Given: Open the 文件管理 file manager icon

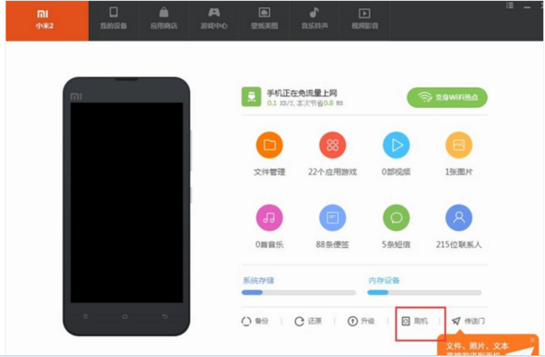Looking at the screenshot, I should point(270,145).
